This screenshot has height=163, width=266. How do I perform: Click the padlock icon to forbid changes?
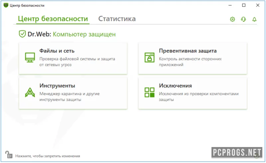[x=9, y=154]
